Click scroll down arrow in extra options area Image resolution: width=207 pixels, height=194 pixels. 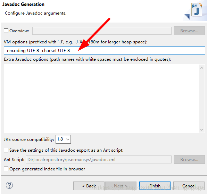[x=201, y=130]
